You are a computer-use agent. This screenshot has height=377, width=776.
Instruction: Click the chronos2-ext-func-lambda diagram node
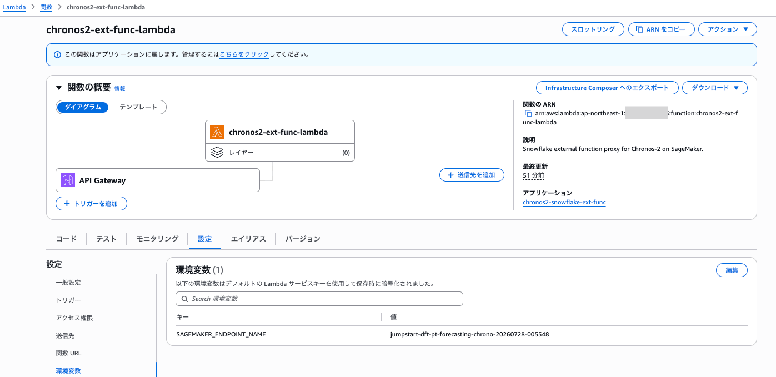pyautogui.click(x=280, y=132)
